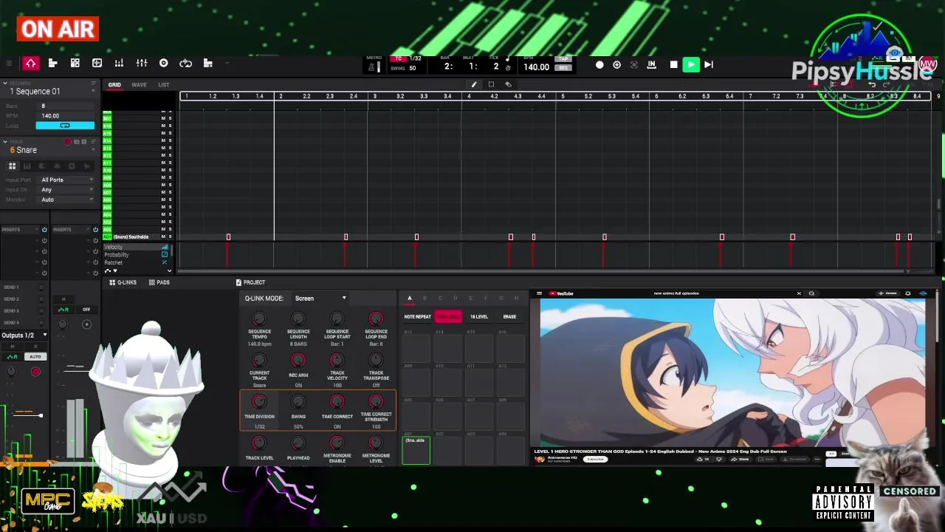945x532 pixels.
Task: Select the eraser tool
Action: 508,84
